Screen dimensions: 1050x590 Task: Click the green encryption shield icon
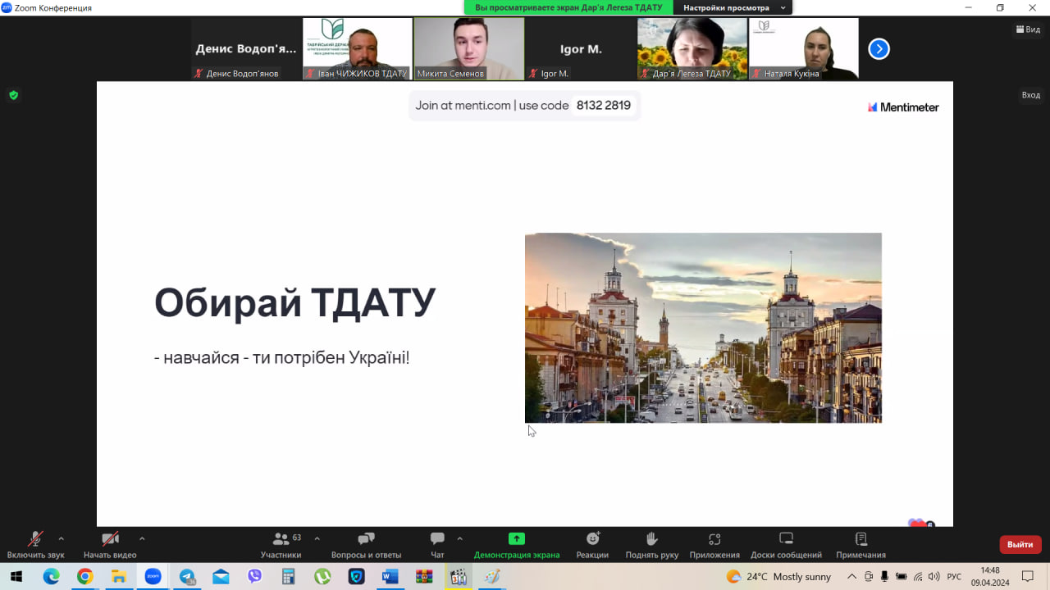[13, 95]
